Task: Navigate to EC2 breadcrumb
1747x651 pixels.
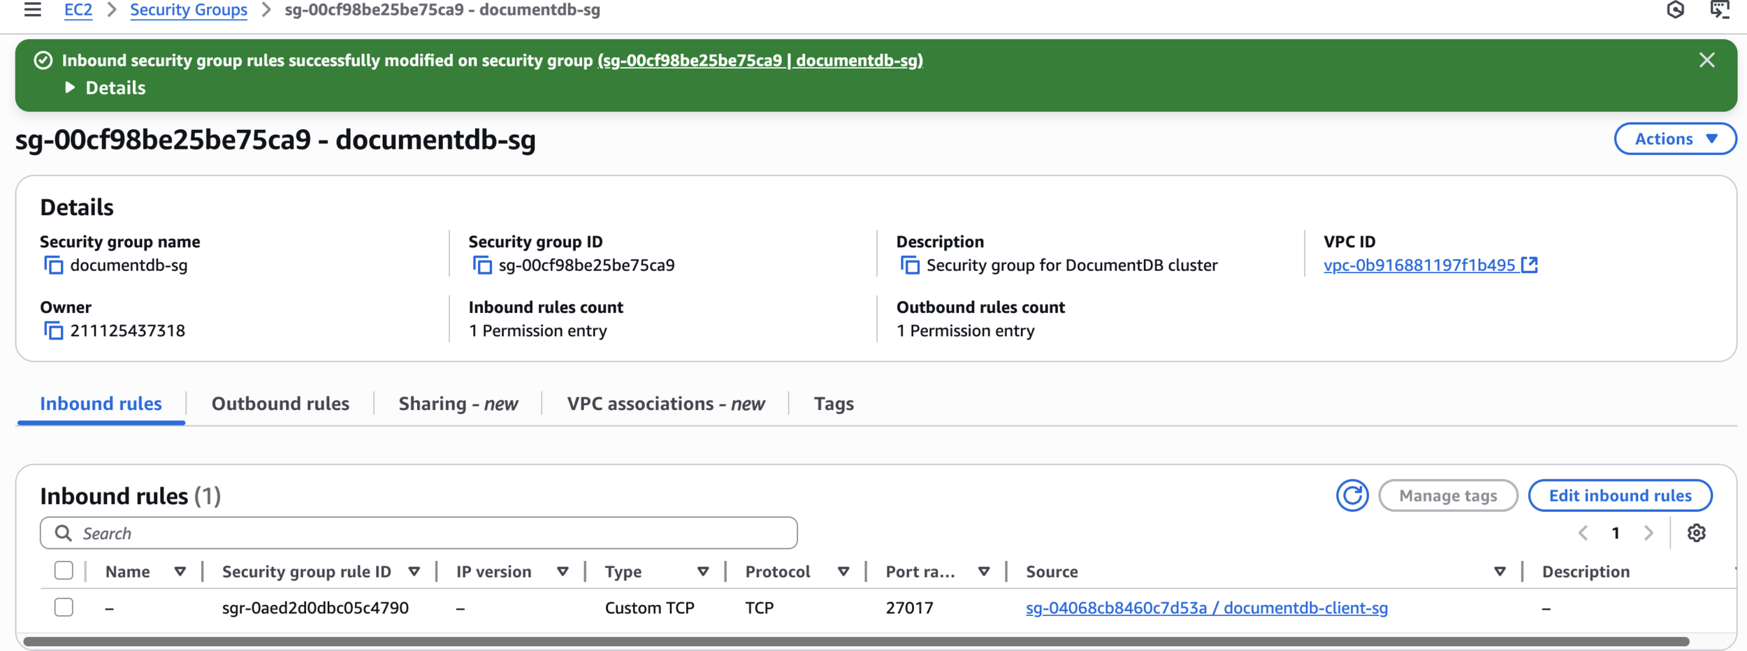Action: click(78, 10)
